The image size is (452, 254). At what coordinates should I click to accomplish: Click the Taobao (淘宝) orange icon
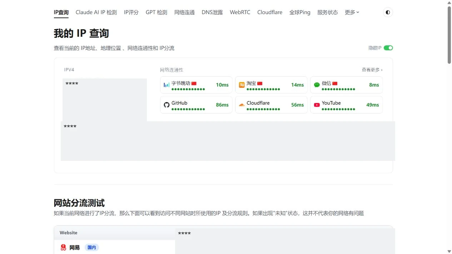click(242, 85)
